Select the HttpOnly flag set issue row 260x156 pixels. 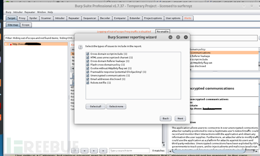point(224,63)
